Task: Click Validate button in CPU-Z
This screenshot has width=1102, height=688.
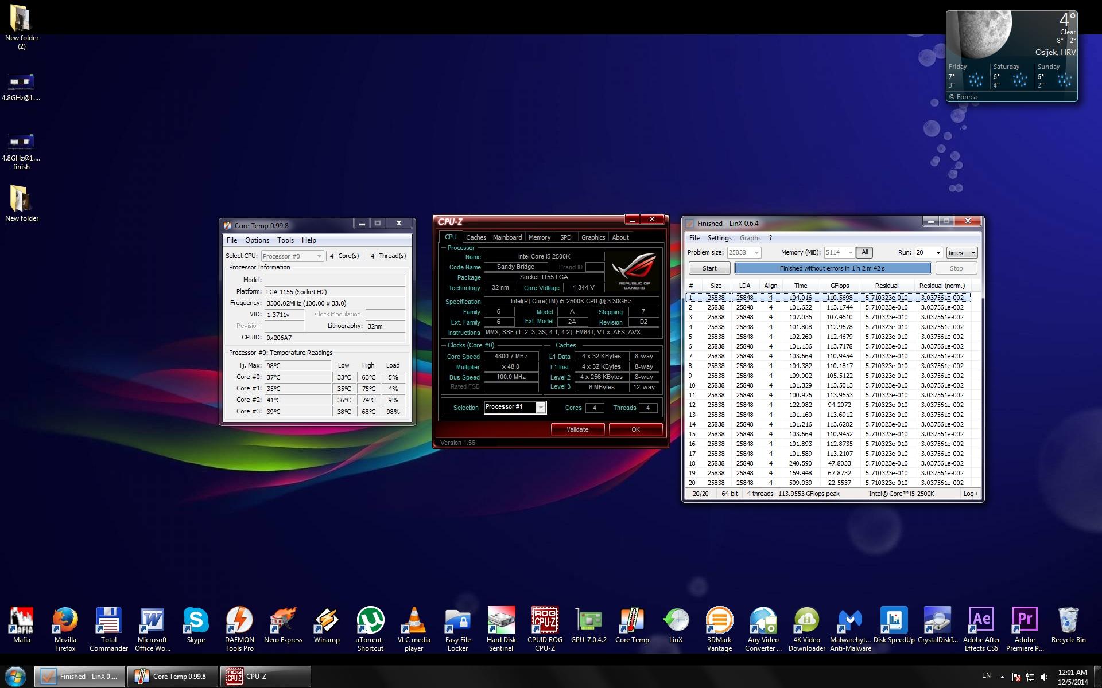Action: [577, 429]
